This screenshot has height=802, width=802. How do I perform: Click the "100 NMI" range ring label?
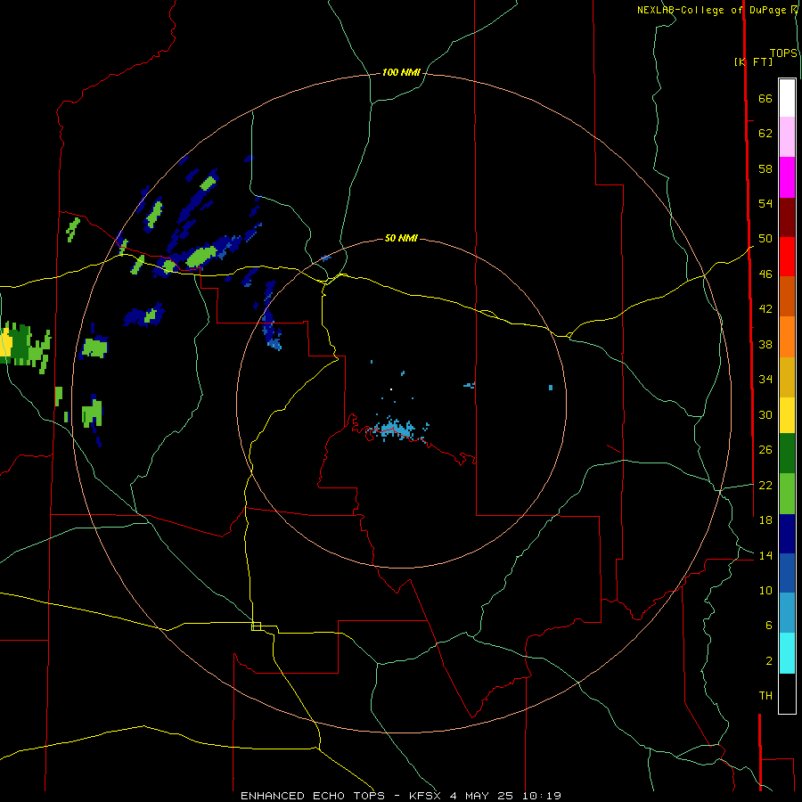[x=401, y=73]
